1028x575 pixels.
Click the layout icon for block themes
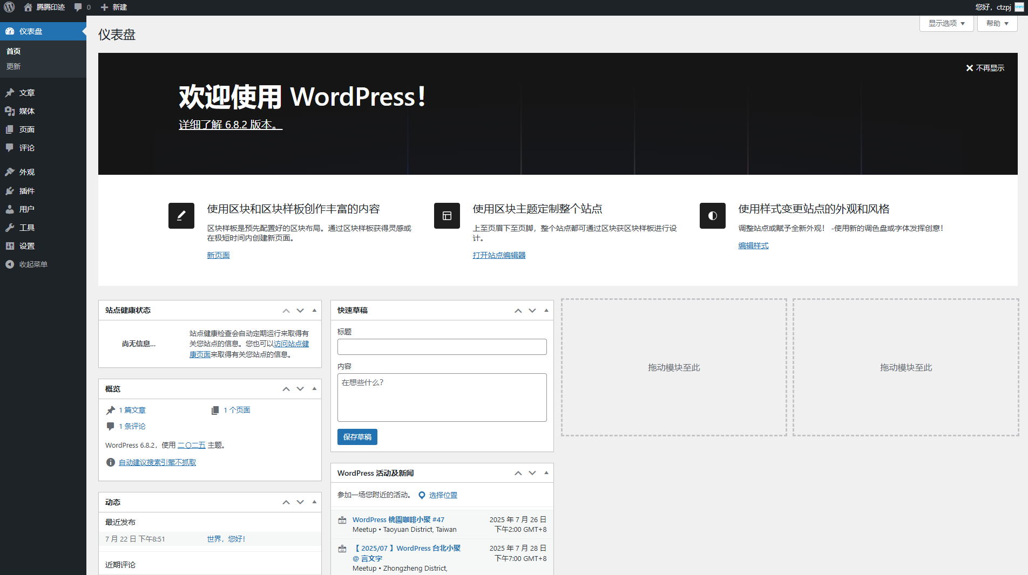(447, 216)
